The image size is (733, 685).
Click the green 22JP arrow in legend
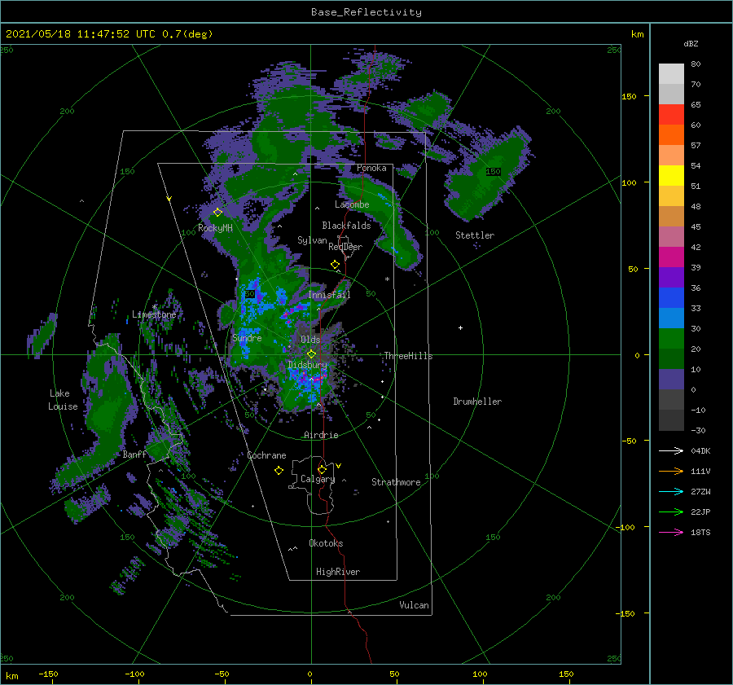tap(671, 512)
